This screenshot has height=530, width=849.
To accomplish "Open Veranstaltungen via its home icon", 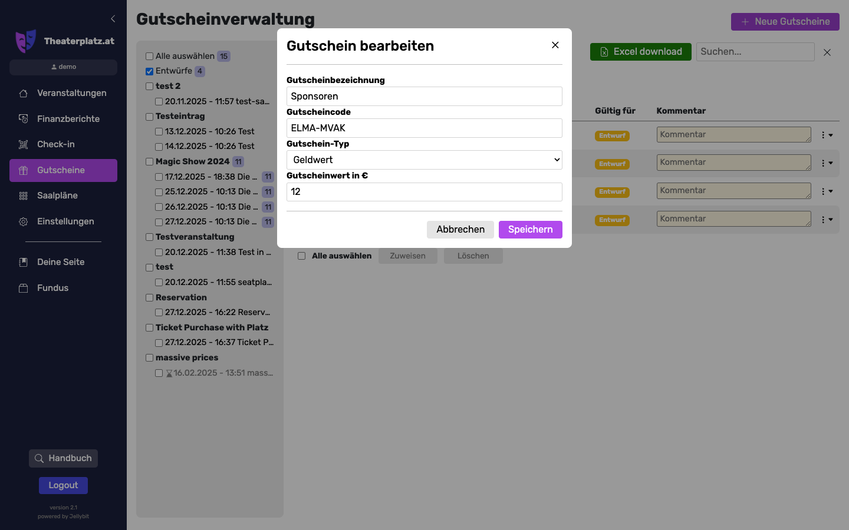I will 24,93.
